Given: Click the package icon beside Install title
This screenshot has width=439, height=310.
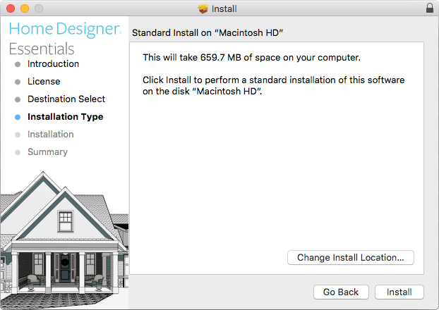Looking at the screenshot, I should coord(203,8).
